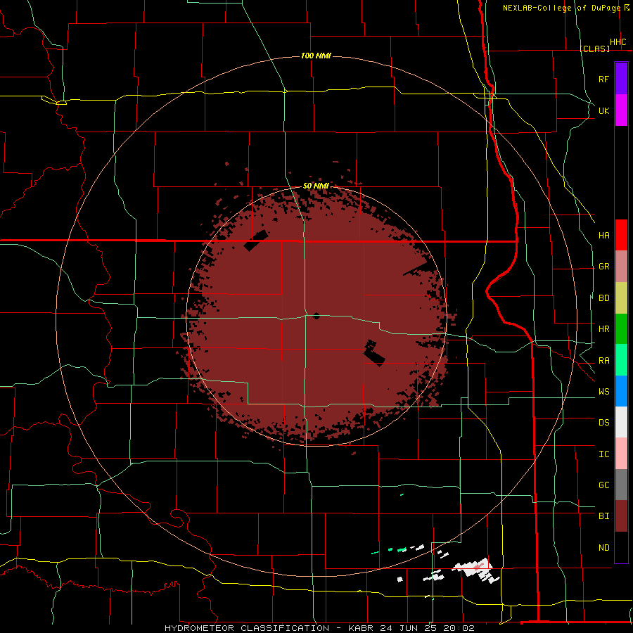Click the purple RF legend color swatch
This screenshot has width=633, height=633.
click(x=621, y=79)
